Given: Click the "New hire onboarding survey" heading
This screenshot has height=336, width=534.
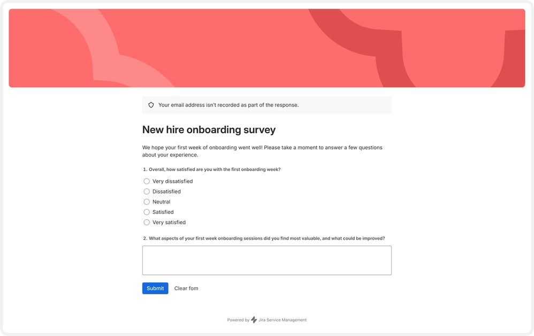Looking at the screenshot, I should [209, 129].
